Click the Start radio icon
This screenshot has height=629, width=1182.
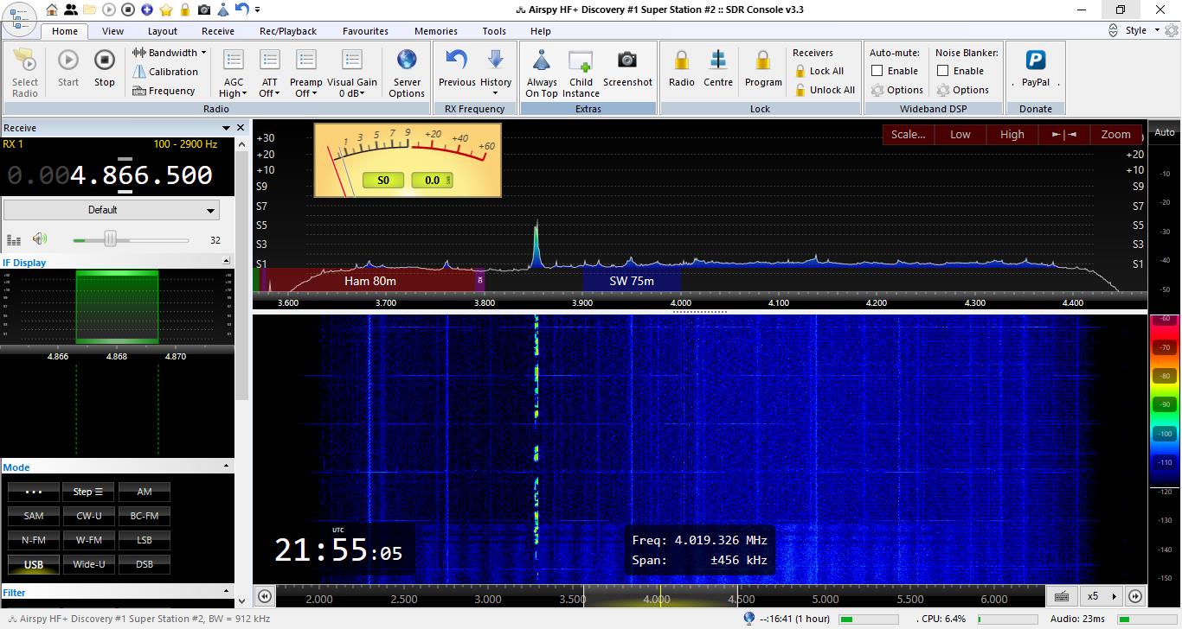(x=68, y=61)
